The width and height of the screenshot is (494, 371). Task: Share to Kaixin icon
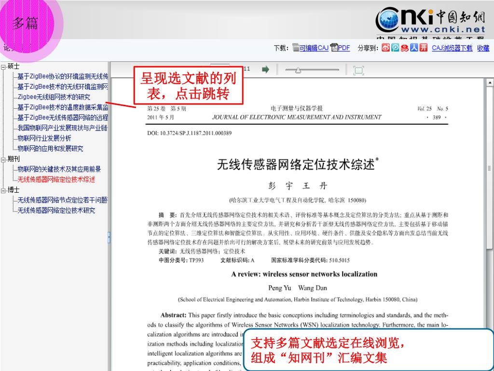tap(424, 48)
